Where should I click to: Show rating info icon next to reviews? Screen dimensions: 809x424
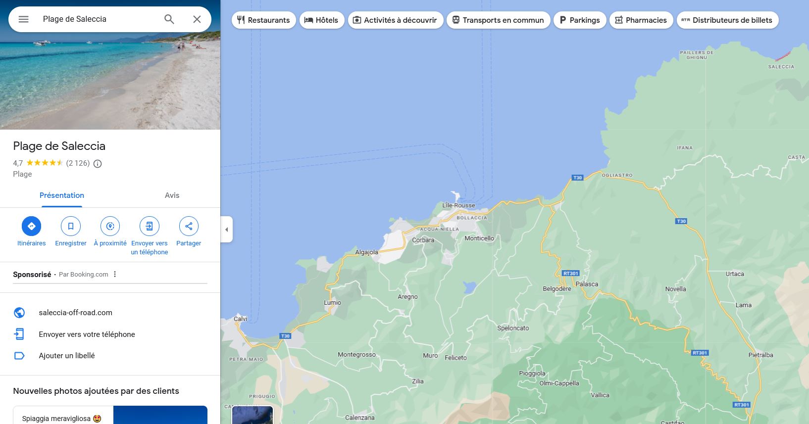click(x=98, y=164)
